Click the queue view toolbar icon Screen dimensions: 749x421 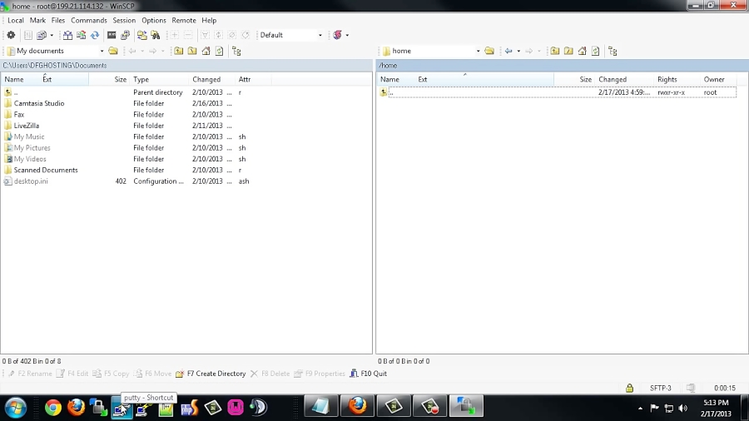pyautogui.click(x=41, y=35)
